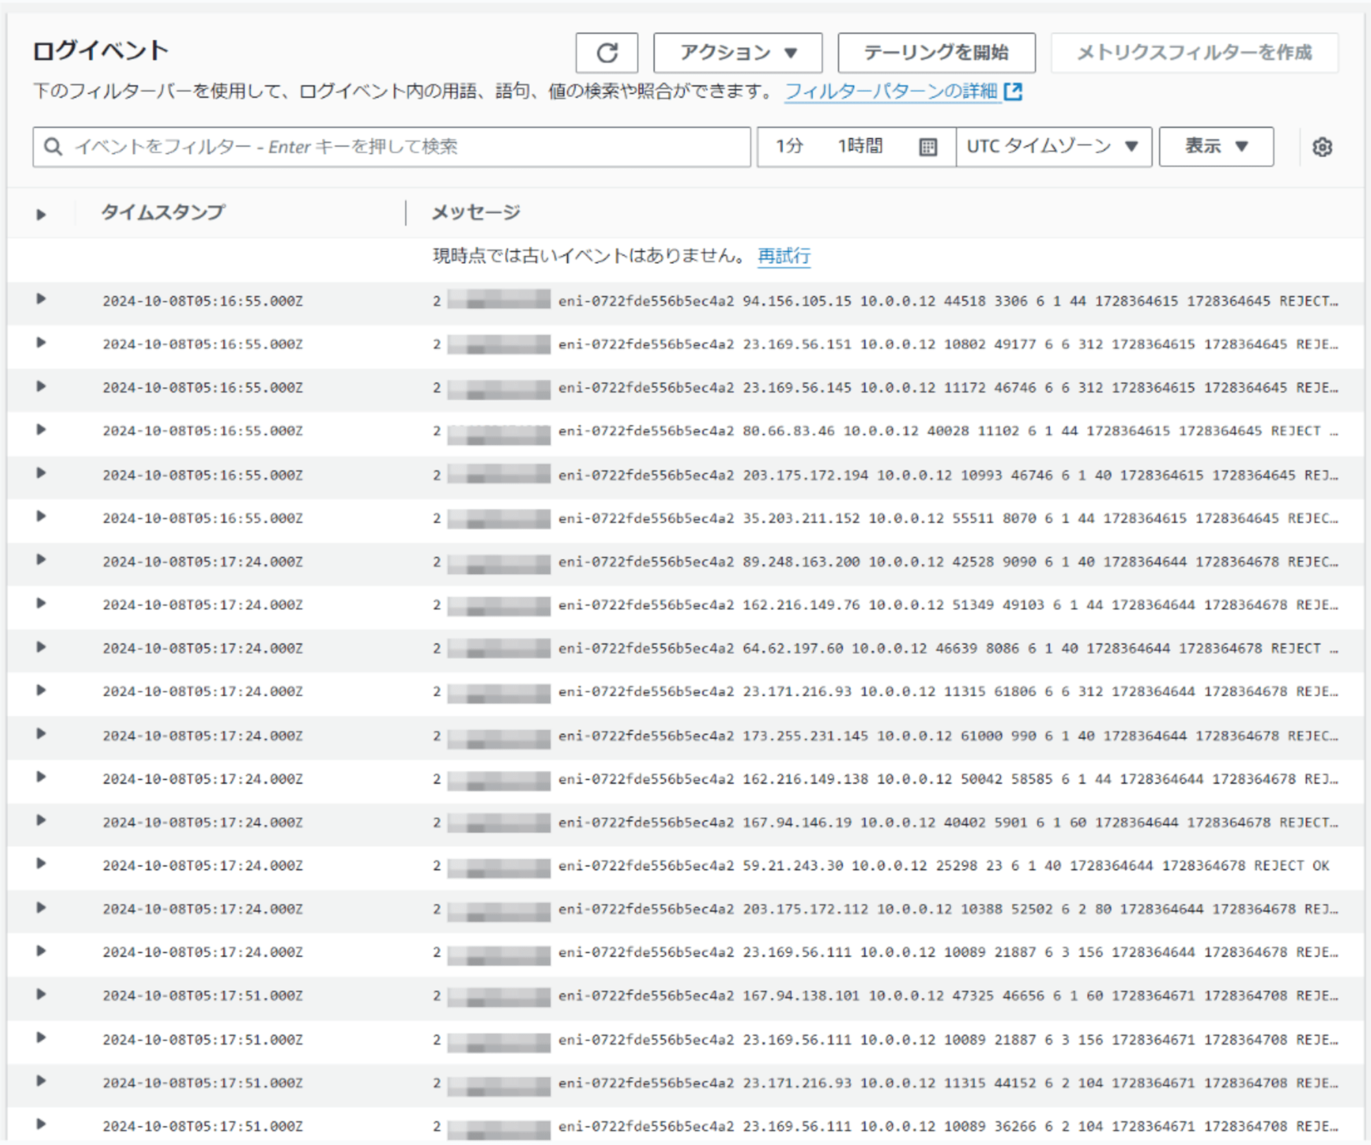Open the gear settings icon
Screen dimensions: 1371x1145
pyautogui.click(x=1322, y=147)
